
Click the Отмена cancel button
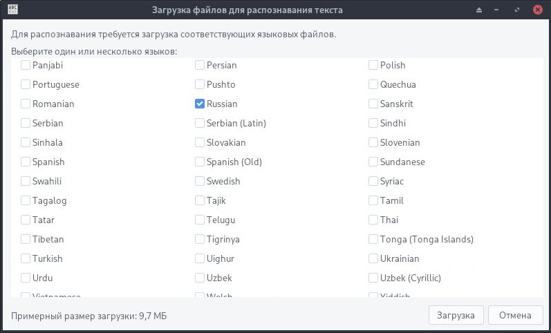tap(515, 315)
